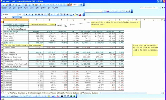Viewport: 166px width, 100px height.
Task: Click the Sort Ascending icon
Action: click(61, 5)
